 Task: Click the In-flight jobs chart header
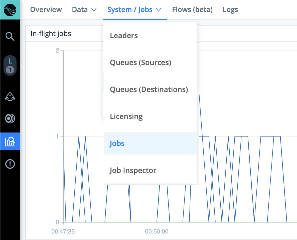point(51,33)
